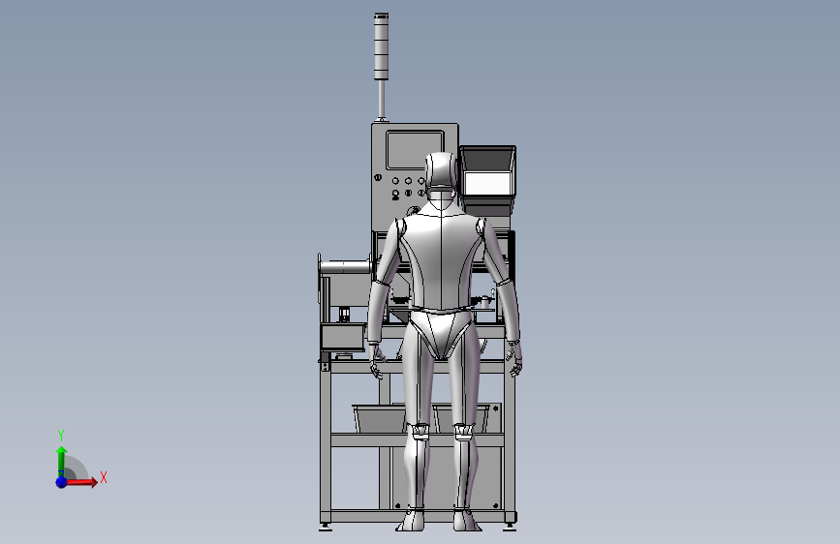The image size is (840, 544).
Task: Select the mannequin's right knee joint
Action: 463,431
